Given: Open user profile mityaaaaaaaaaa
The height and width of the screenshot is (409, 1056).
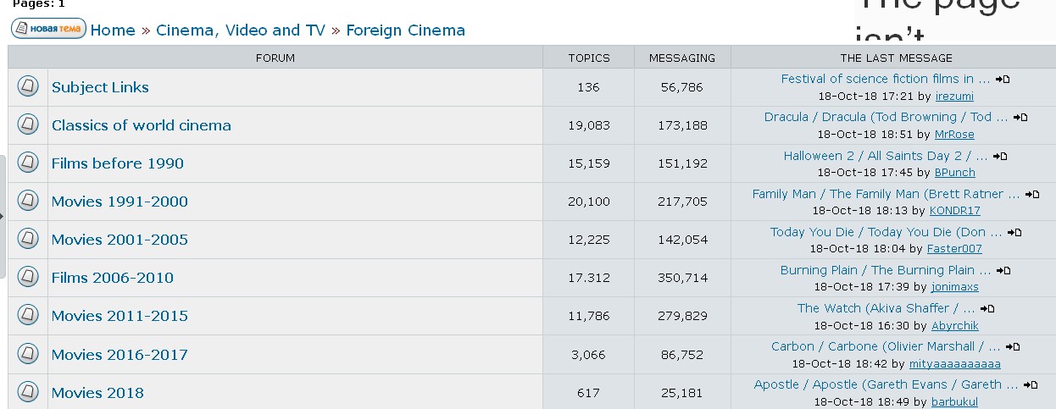Looking at the screenshot, I should point(954,364).
